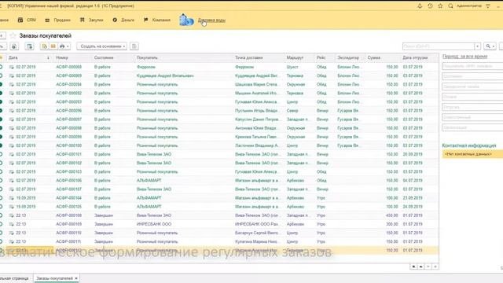Click the Деньги section icon
The image size is (503, 283).
click(x=115, y=20)
